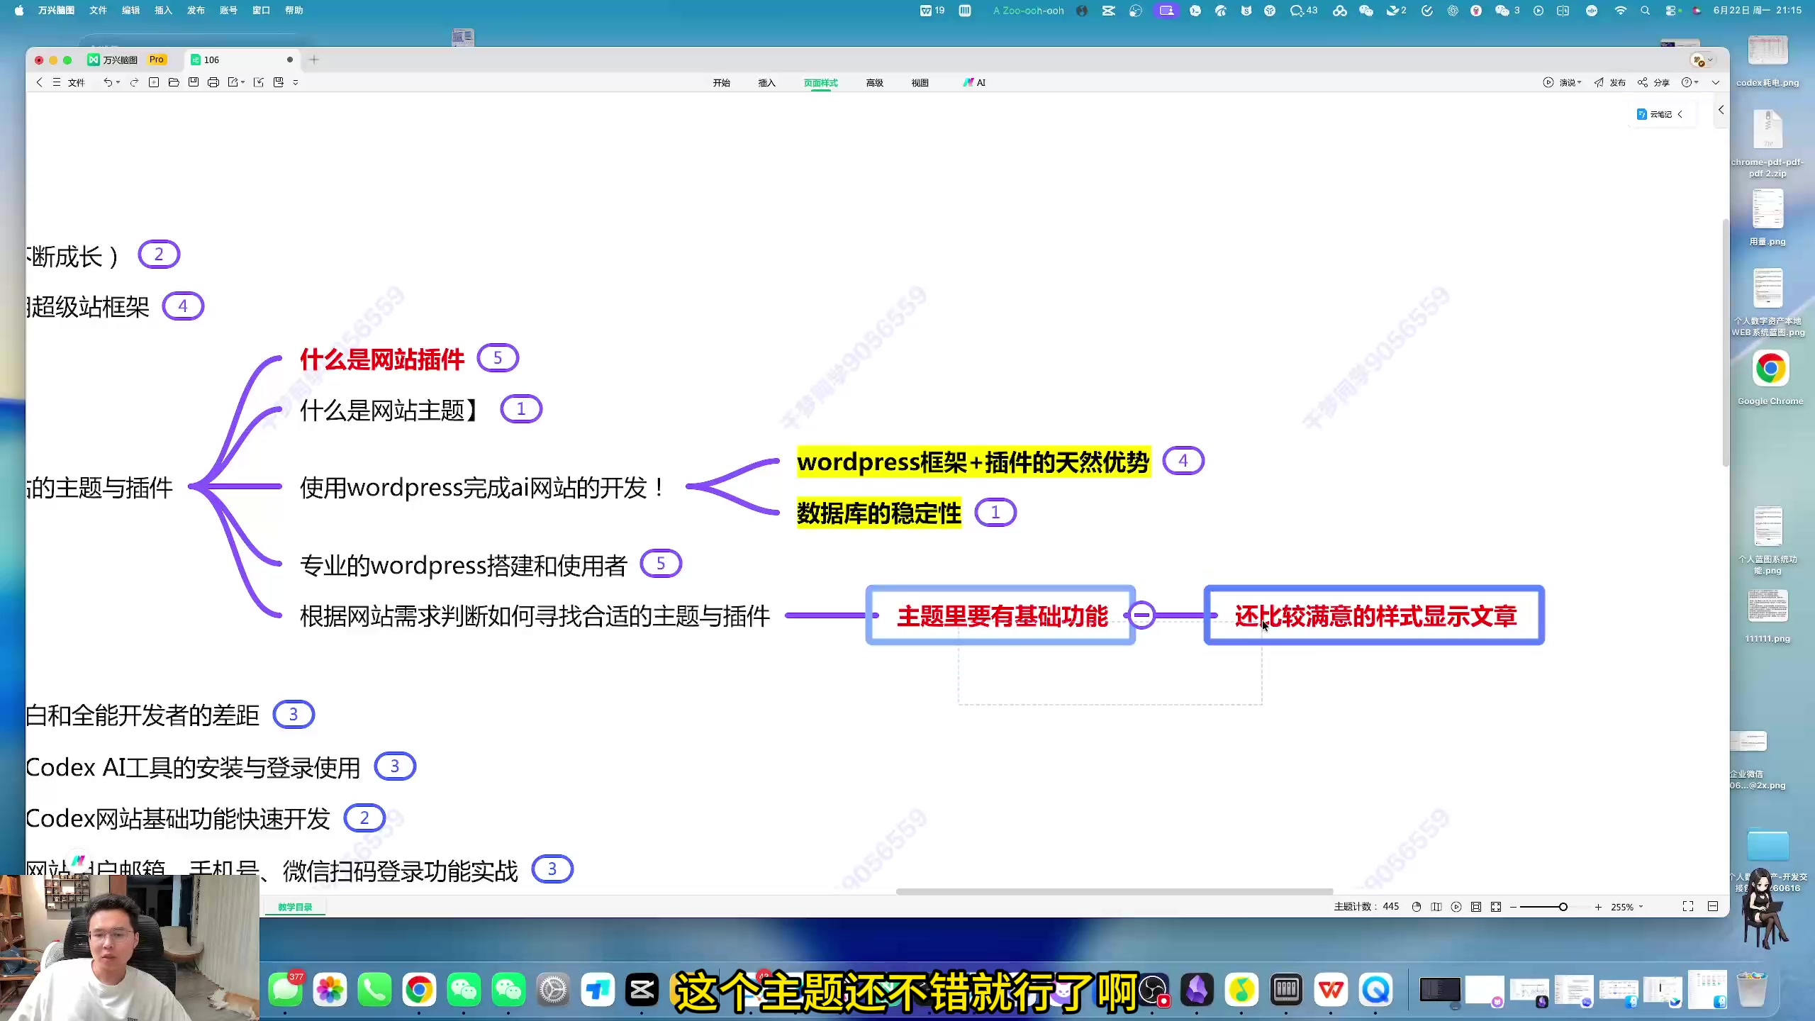Select the 教学目录 sheet tab
This screenshot has height=1021, width=1815.
(x=295, y=907)
